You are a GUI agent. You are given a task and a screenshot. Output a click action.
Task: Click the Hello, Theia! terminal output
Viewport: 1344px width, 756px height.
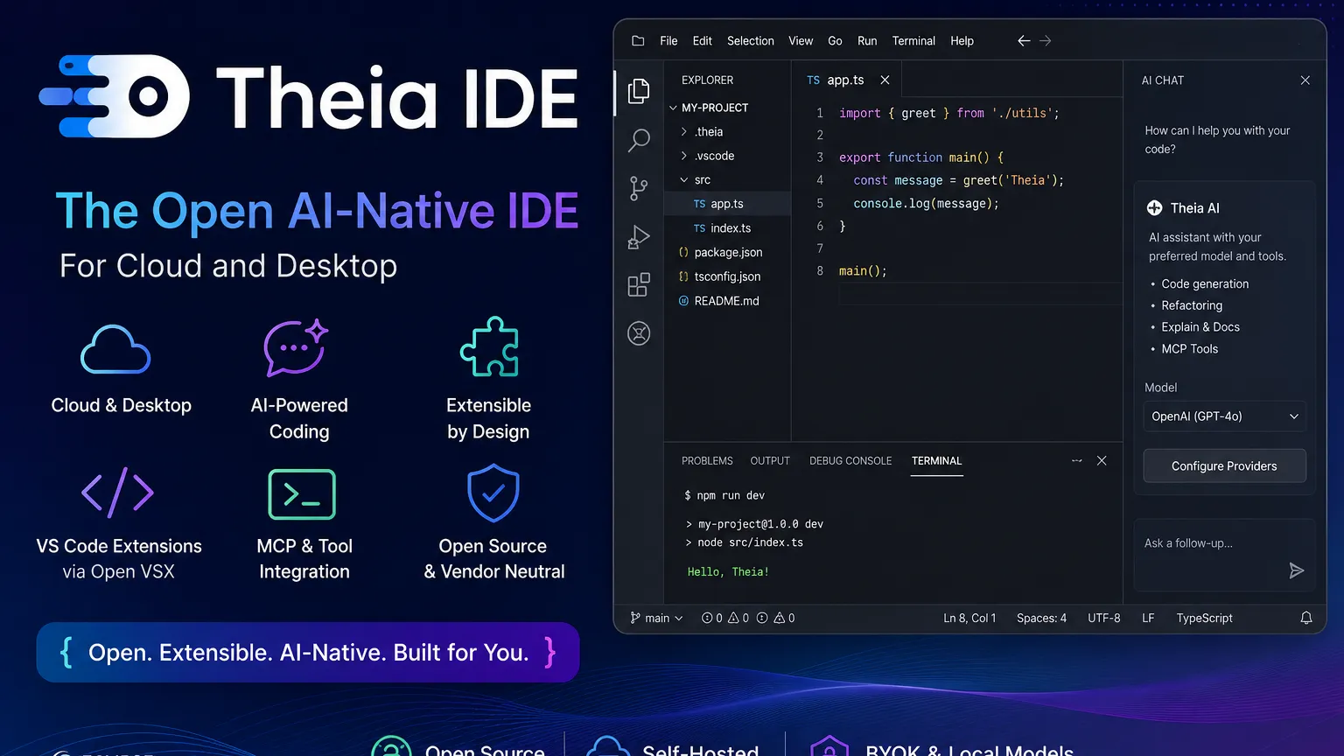click(x=728, y=571)
